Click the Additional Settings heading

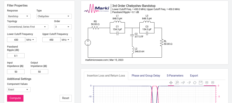[x=19, y=79]
